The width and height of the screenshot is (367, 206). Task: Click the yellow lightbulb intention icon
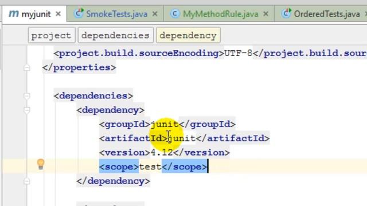[41, 164]
